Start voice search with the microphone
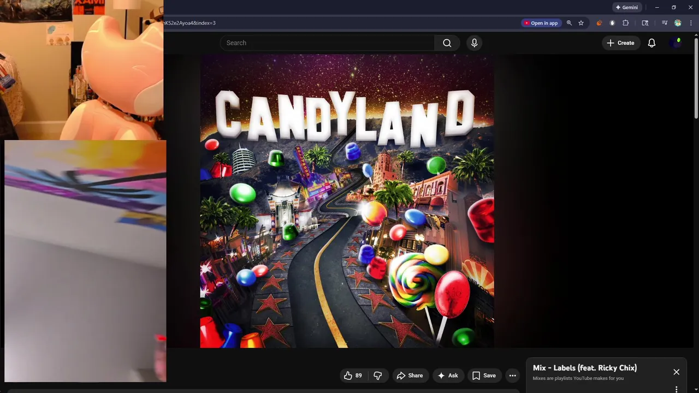The height and width of the screenshot is (393, 699). point(474,43)
